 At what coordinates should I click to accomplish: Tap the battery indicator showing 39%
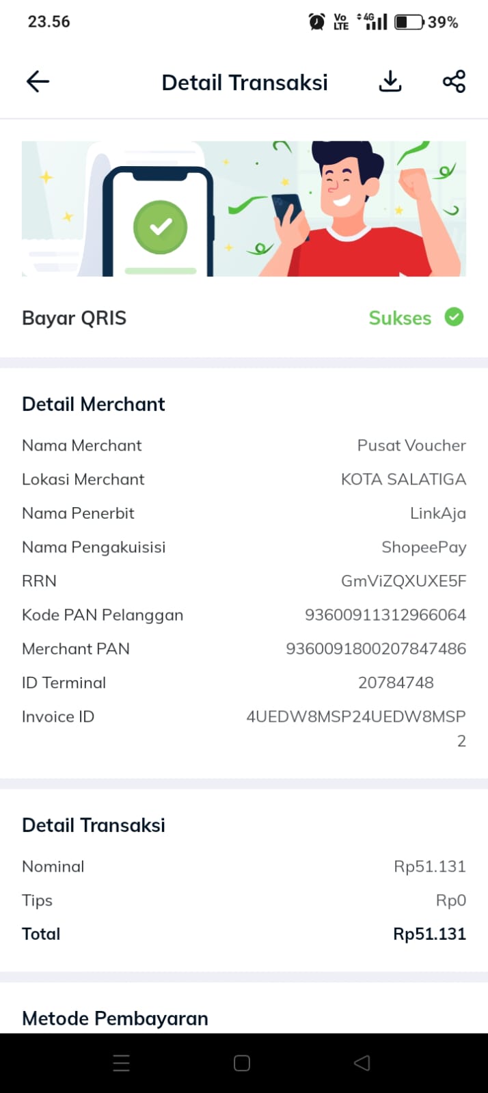pyautogui.click(x=426, y=22)
